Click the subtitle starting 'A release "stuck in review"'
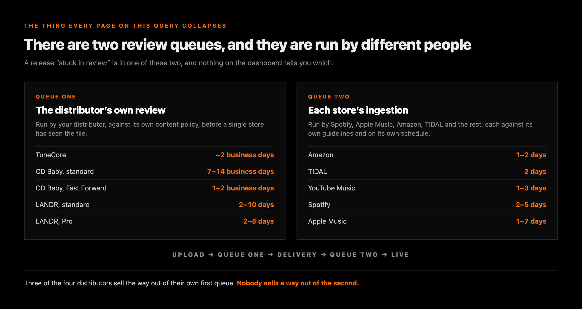Image resolution: width=582 pixels, height=309 pixels. tap(179, 63)
